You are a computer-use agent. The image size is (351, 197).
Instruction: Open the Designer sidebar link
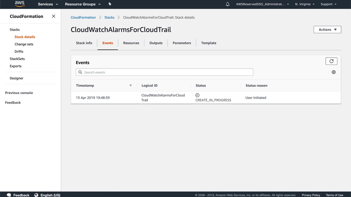point(16,78)
